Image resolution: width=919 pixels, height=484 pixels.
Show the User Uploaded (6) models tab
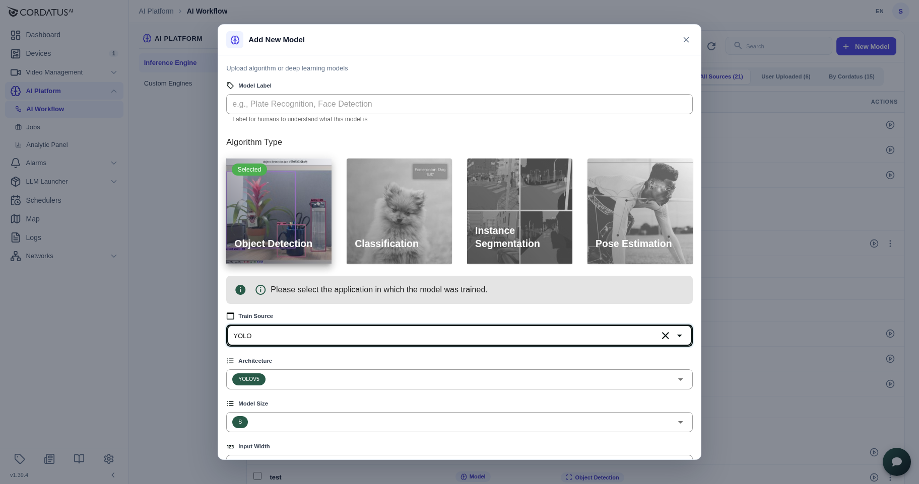point(786,76)
